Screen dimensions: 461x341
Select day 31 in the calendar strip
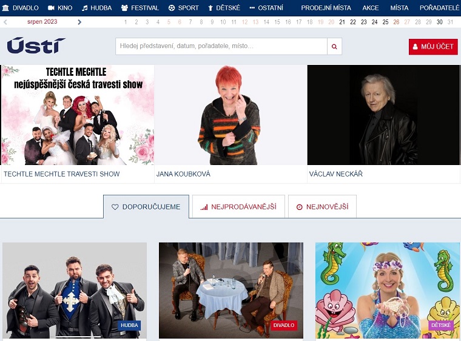[450, 22]
